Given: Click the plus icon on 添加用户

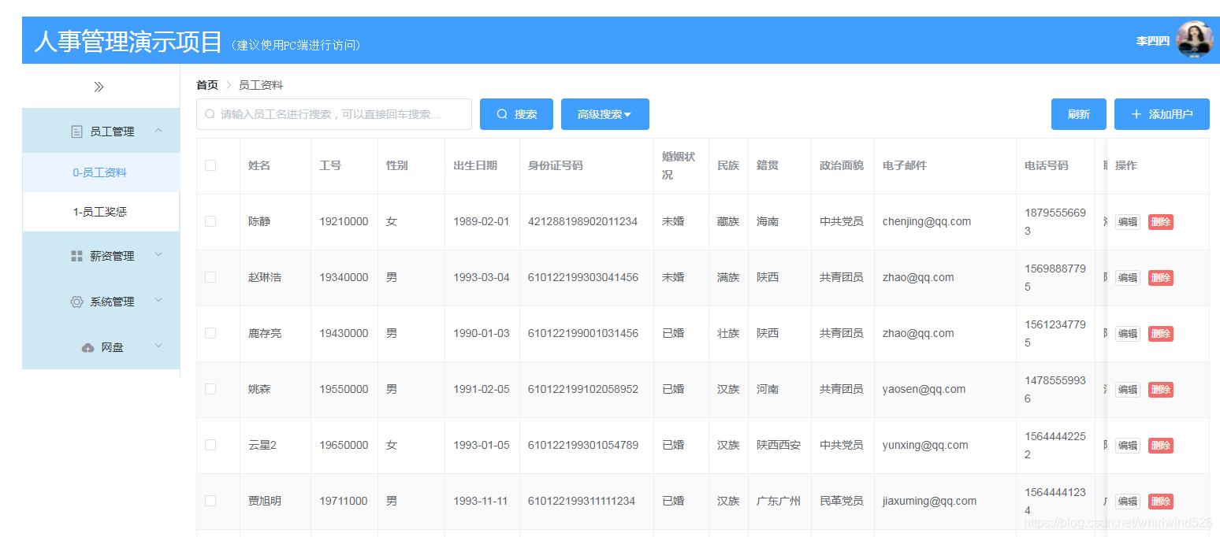Looking at the screenshot, I should (x=1136, y=114).
